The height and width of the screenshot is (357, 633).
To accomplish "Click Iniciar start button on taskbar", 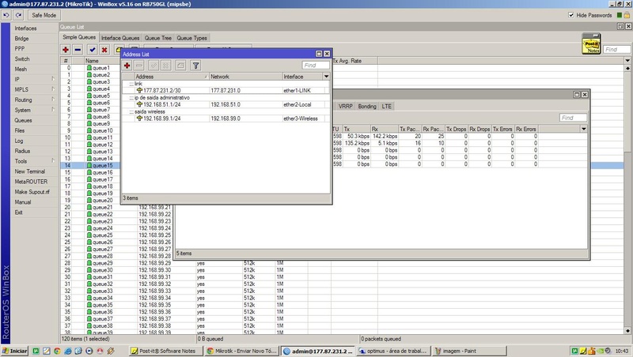I will pyautogui.click(x=14, y=350).
